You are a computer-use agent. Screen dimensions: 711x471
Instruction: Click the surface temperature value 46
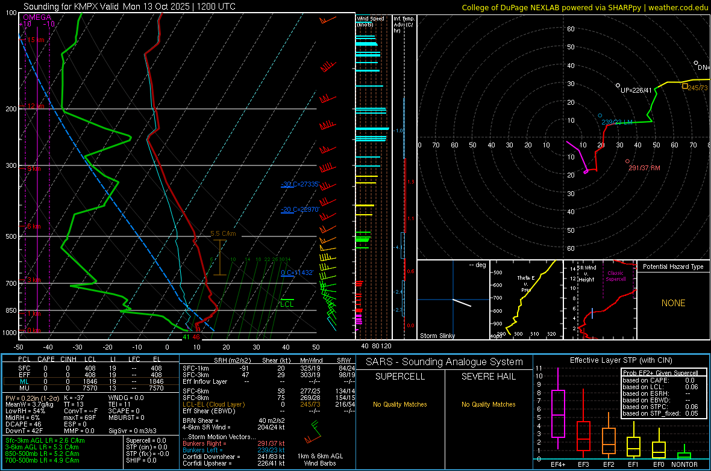pyautogui.click(x=196, y=337)
